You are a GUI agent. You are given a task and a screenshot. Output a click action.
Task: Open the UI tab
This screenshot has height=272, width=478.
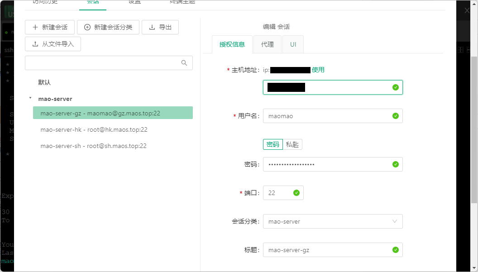[293, 44]
